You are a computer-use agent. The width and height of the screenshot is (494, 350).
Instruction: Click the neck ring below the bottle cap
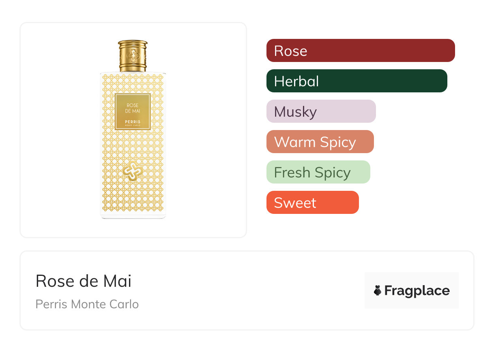pyautogui.click(x=133, y=67)
